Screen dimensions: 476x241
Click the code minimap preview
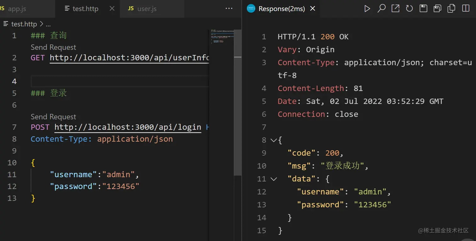(x=222, y=36)
